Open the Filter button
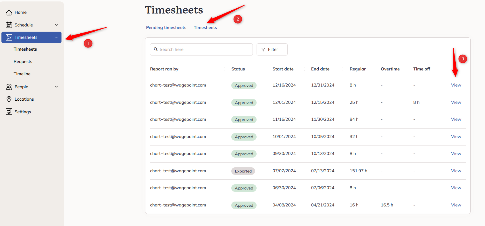Screen dimensions: 485x226 point(272,49)
